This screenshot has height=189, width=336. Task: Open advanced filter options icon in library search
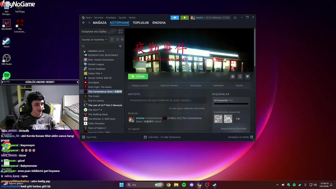tap(120, 46)
